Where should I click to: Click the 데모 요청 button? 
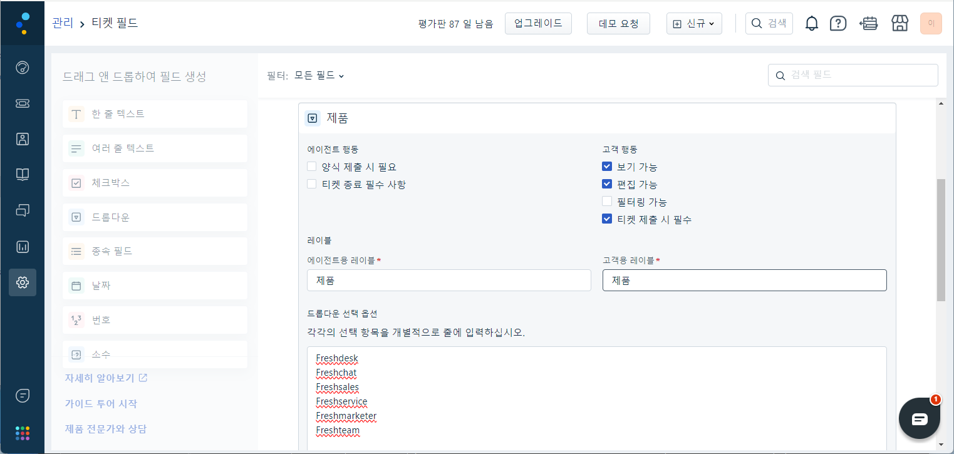click(618, 24)
